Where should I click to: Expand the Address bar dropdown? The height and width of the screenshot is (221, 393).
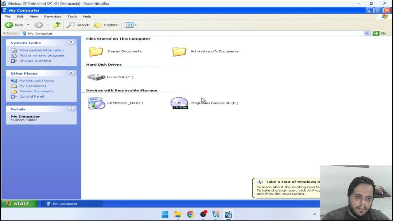click(367, 33)
